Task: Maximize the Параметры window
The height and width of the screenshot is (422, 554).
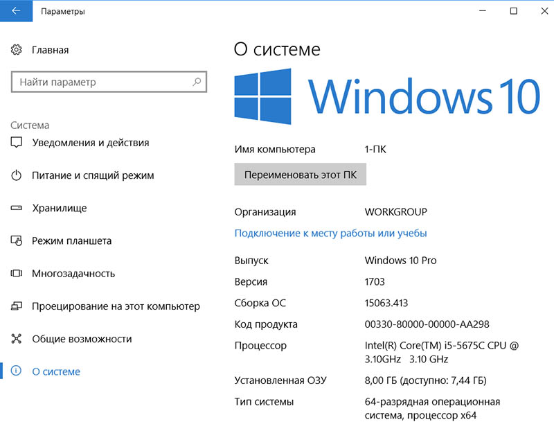Action: (514, 11)
